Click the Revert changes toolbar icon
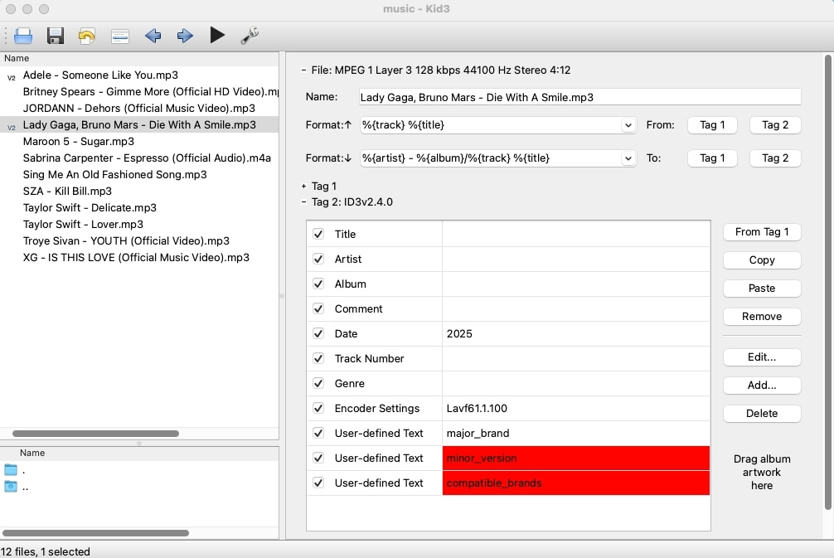 click(87, 36)
